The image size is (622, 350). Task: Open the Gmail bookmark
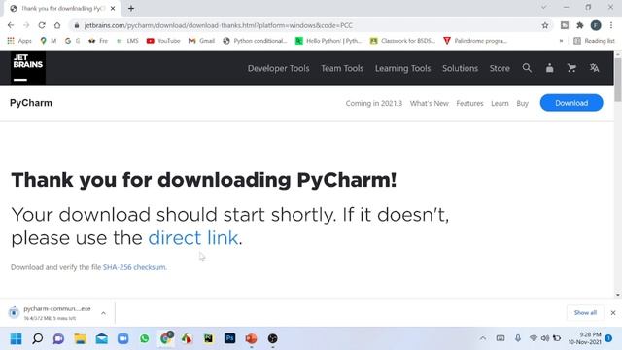click(201, 41)
